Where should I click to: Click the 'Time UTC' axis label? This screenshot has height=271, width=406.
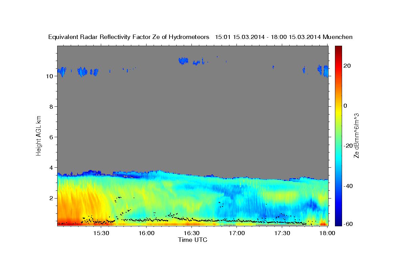pyautogui.click(x=193, y=240)
